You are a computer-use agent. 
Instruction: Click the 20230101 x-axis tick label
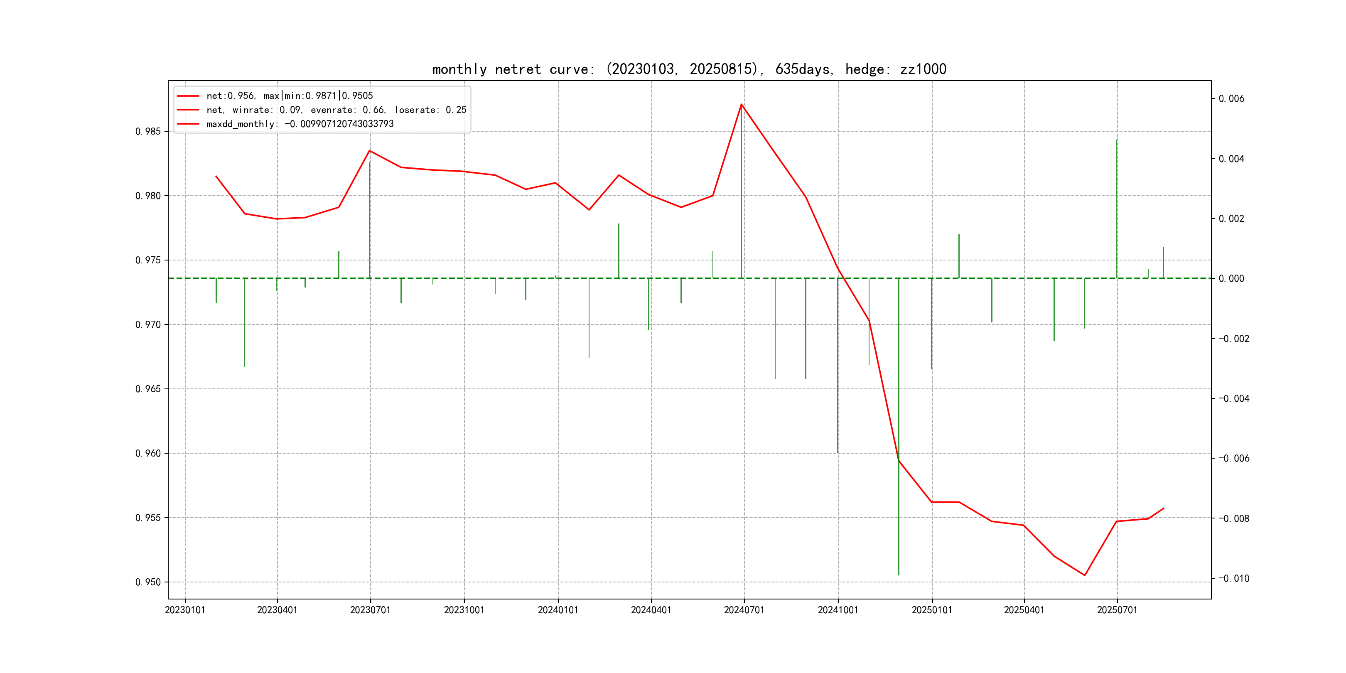(x=185, y=610)
